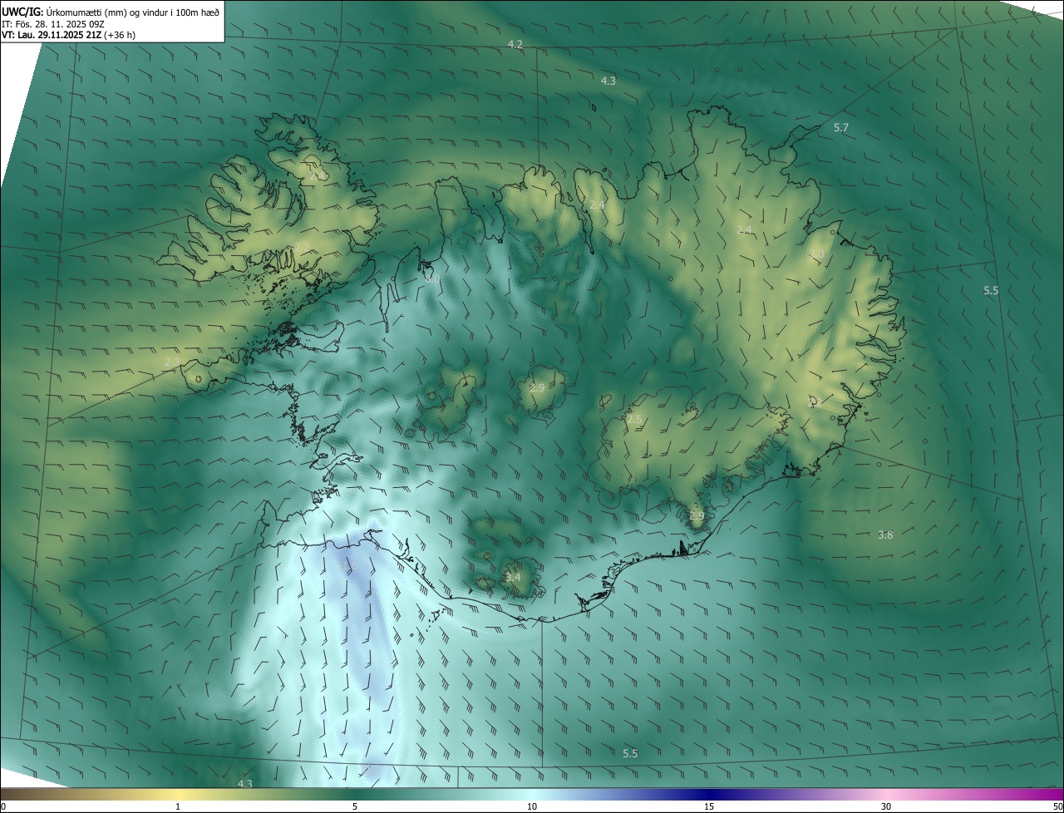Click the 4.3 value label above the color bar
1064x813 pixels.
click(x=244, y=785)
